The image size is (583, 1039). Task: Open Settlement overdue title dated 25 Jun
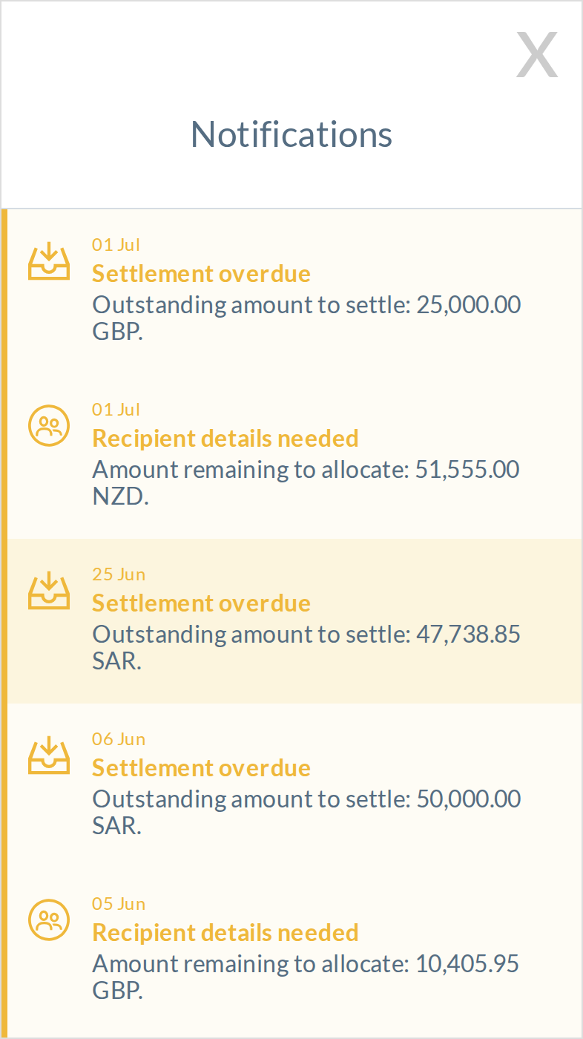[201, 603]
